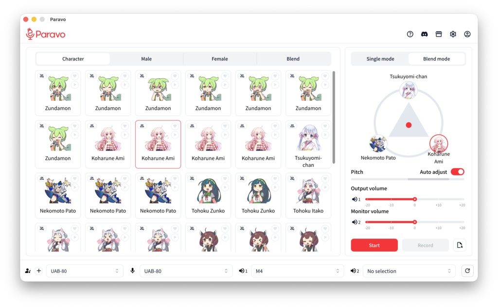Click the Record button
This screenshot has height=308, width=498.
point(425,245)
